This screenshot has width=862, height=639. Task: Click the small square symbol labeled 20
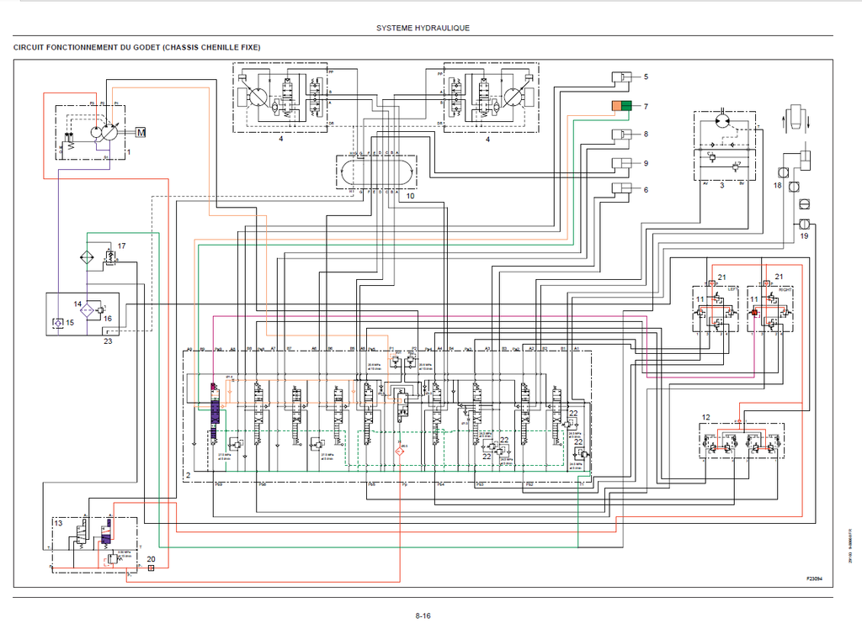click(152, 568)
